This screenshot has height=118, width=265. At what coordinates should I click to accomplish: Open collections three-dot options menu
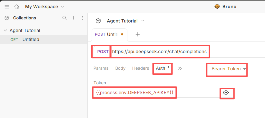point(82,18)
